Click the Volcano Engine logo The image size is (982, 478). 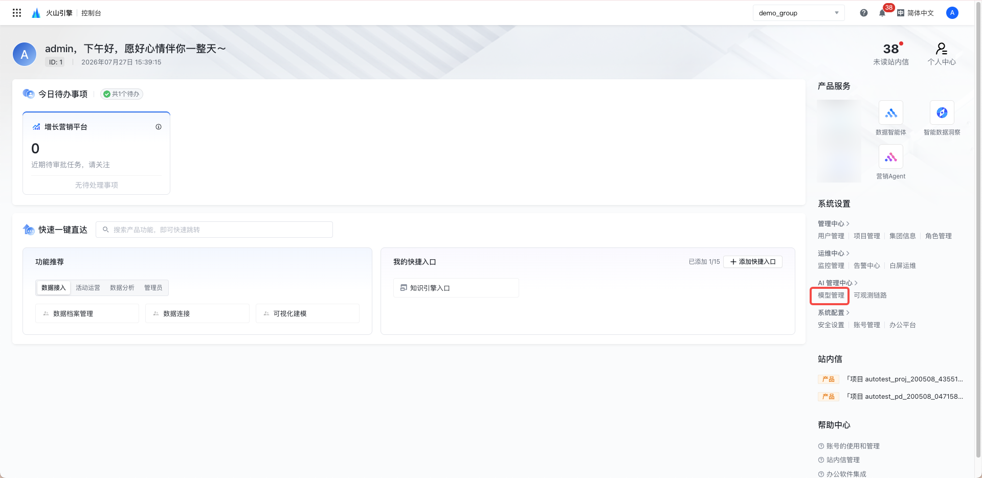pos(36,13)
